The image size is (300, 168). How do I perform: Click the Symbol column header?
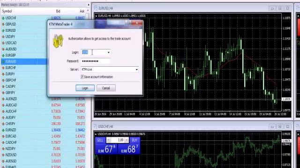click(x=7, y=11)
